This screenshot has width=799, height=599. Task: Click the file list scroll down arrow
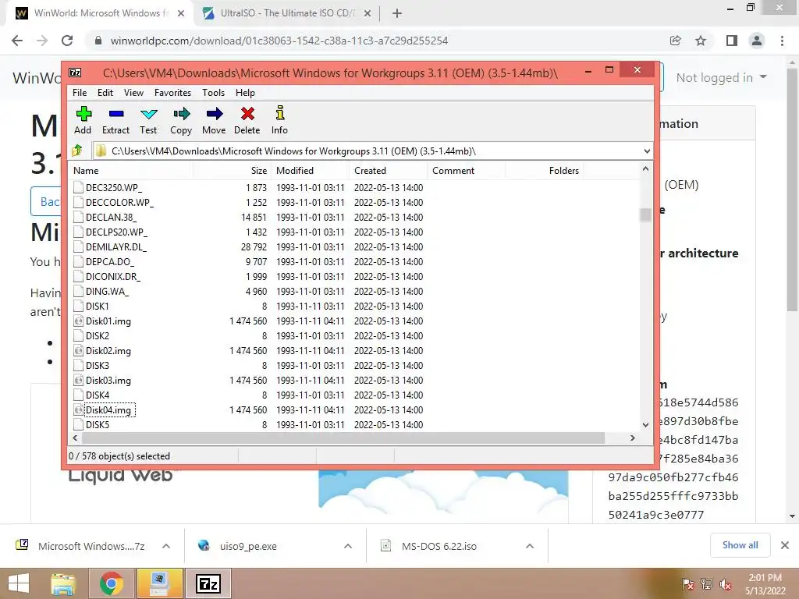645,425
